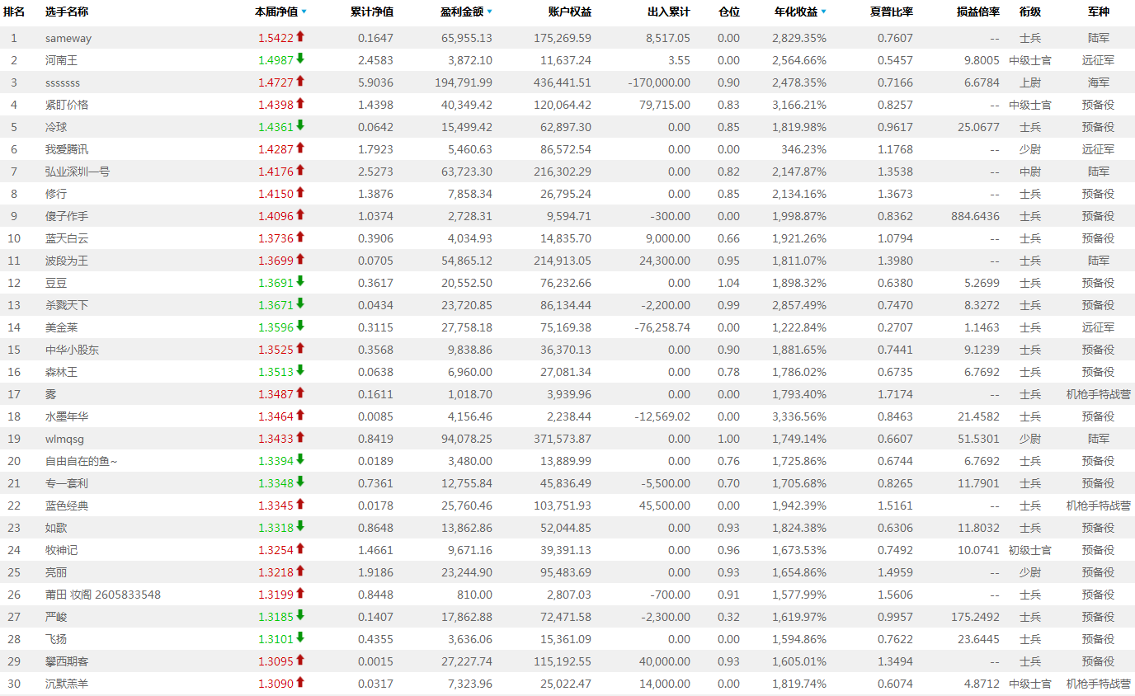The image size is (1135, 696).
Task: Click the red up arrow in 沉默羔羊 row
Action: tap(300, 682)
